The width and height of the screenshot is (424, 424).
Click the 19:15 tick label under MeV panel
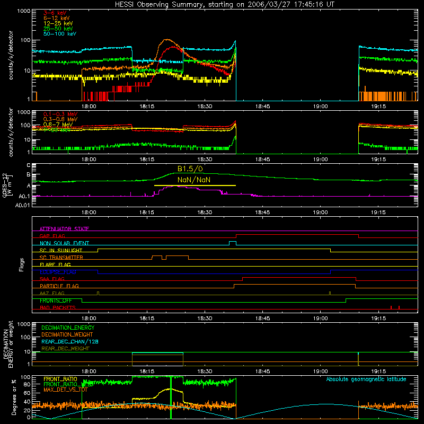coord(378,160)
